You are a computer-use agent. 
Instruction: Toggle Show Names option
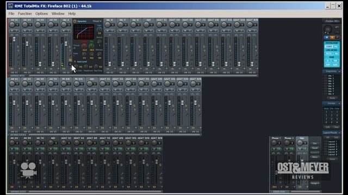[335, 64]
